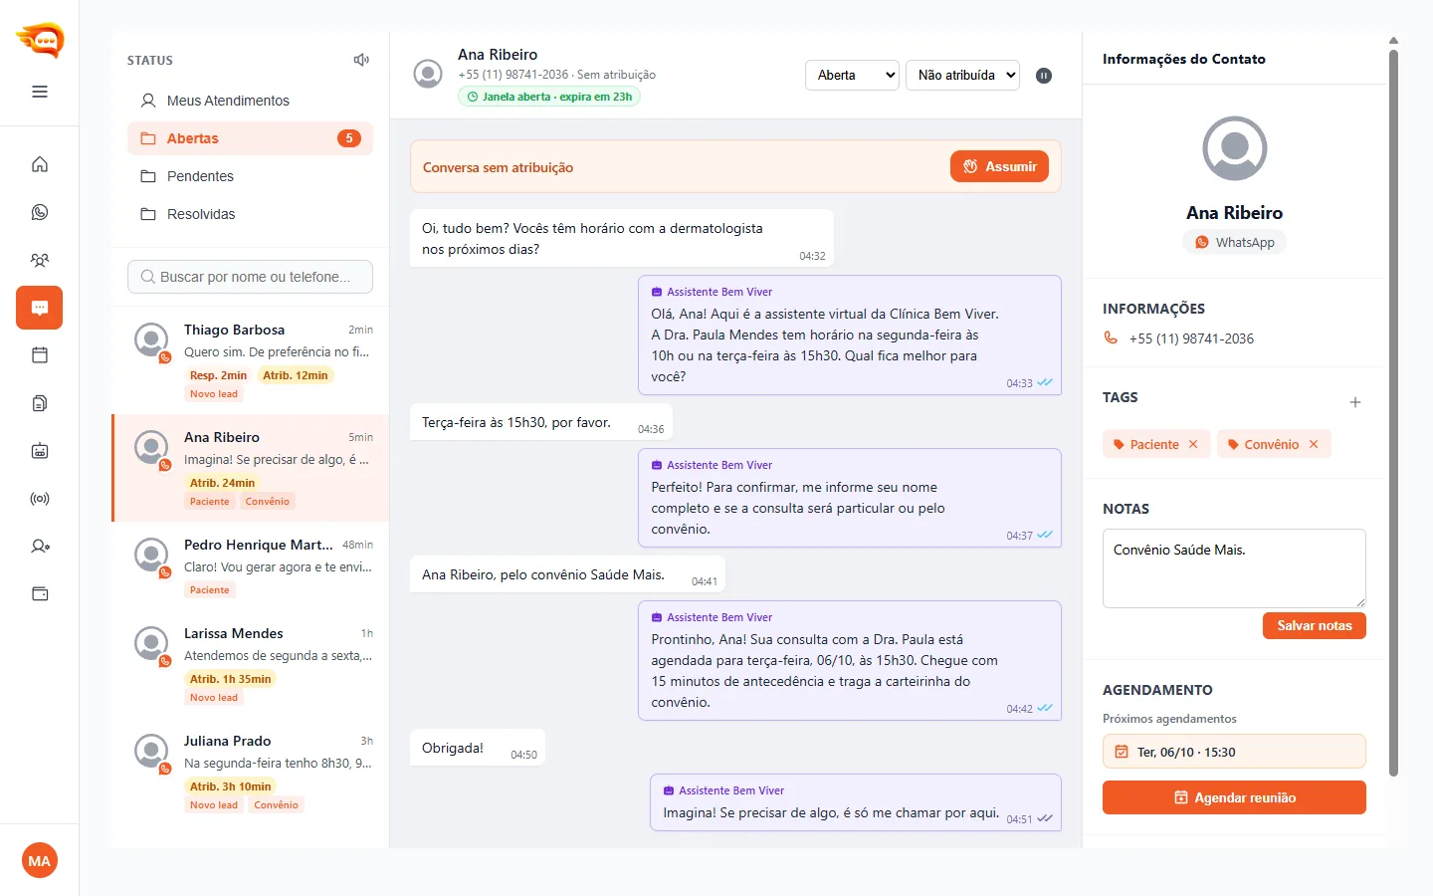Click Ana Ribeiro's large profile avatar
The height and width of the screenshot is (896, 1433).
[1234, 148]
